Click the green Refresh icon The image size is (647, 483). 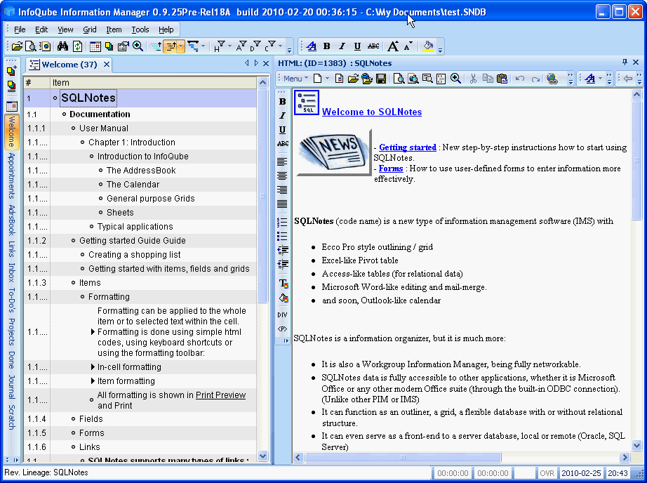coord(77,46)
